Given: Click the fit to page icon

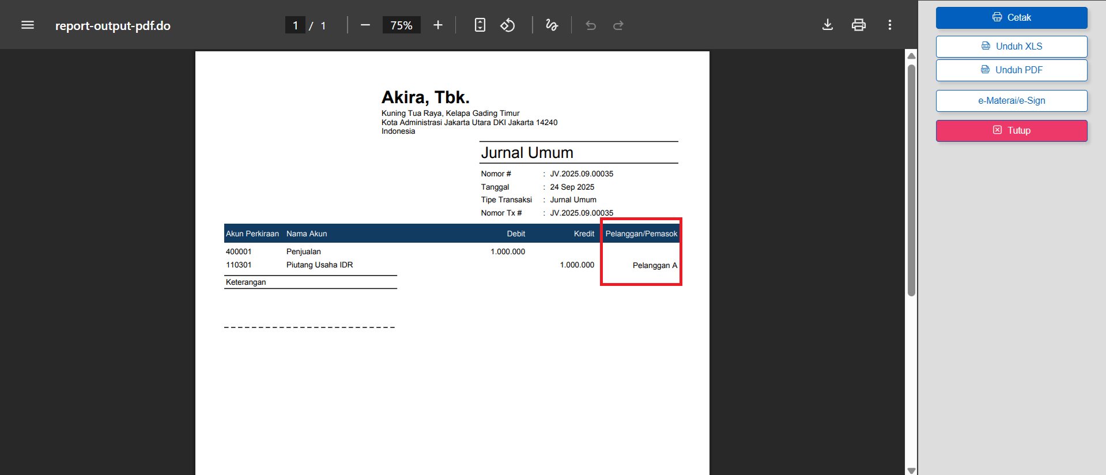Looking at the screenshot, I should point(480,25).
